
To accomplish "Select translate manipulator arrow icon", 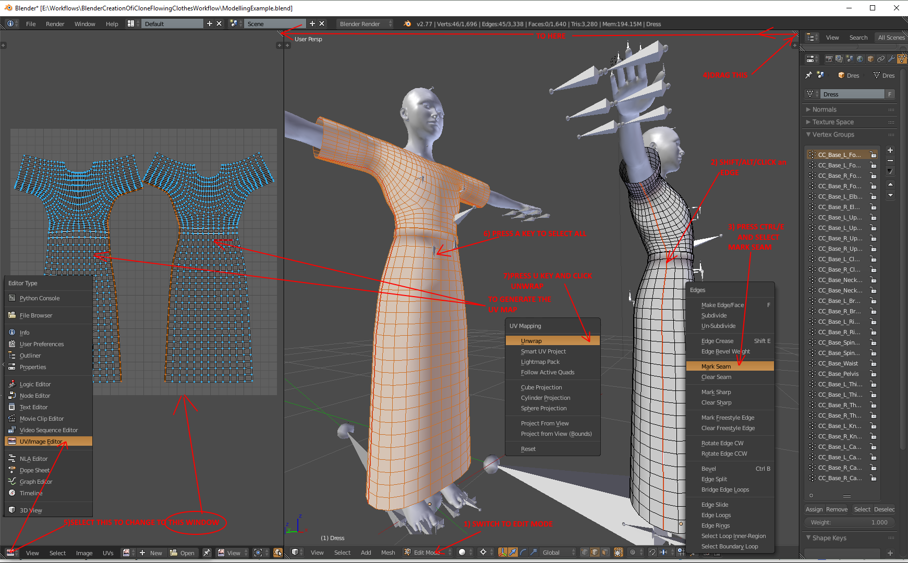I will point(513,552).
